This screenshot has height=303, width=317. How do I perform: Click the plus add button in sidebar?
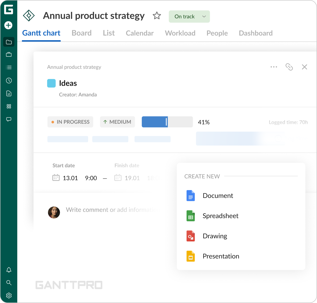coord(9,25)
